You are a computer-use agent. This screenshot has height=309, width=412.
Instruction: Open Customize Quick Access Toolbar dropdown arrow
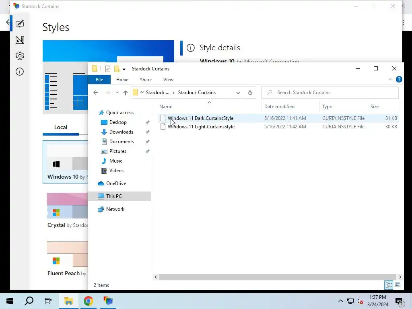pyautogui.click(x=124, y=69)
